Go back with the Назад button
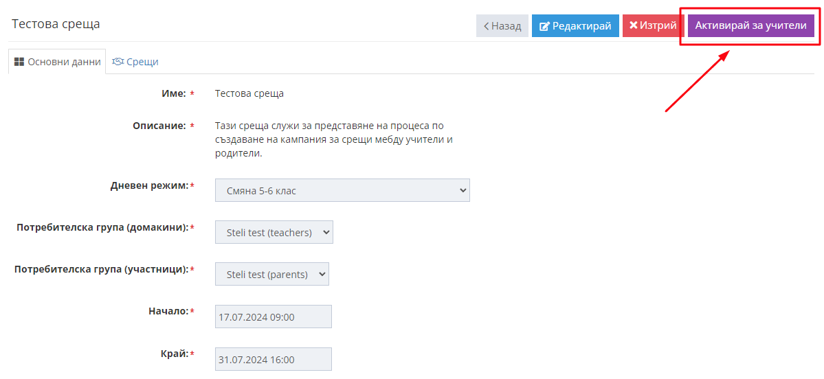824x379 pixels. (x=502, y=25)
